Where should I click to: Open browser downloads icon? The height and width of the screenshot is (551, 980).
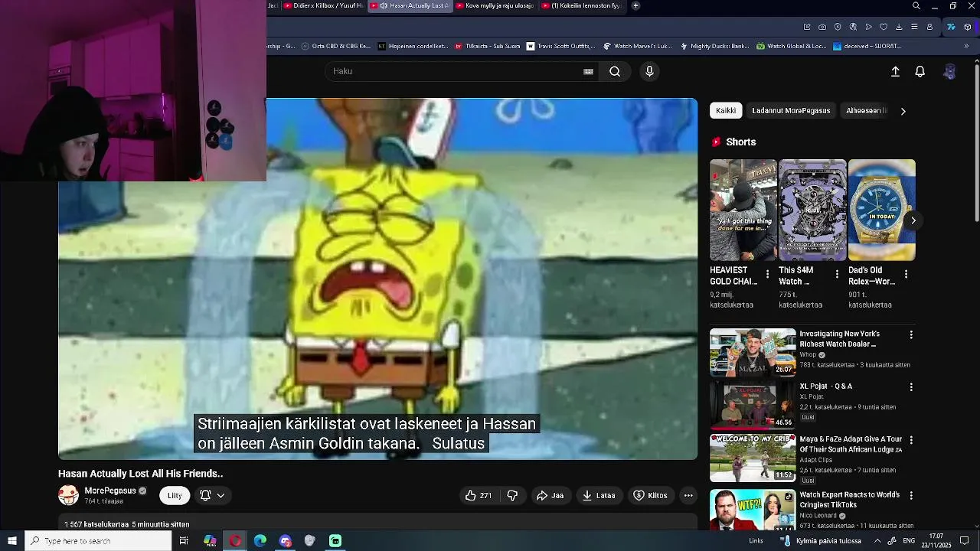coord(899,27)
